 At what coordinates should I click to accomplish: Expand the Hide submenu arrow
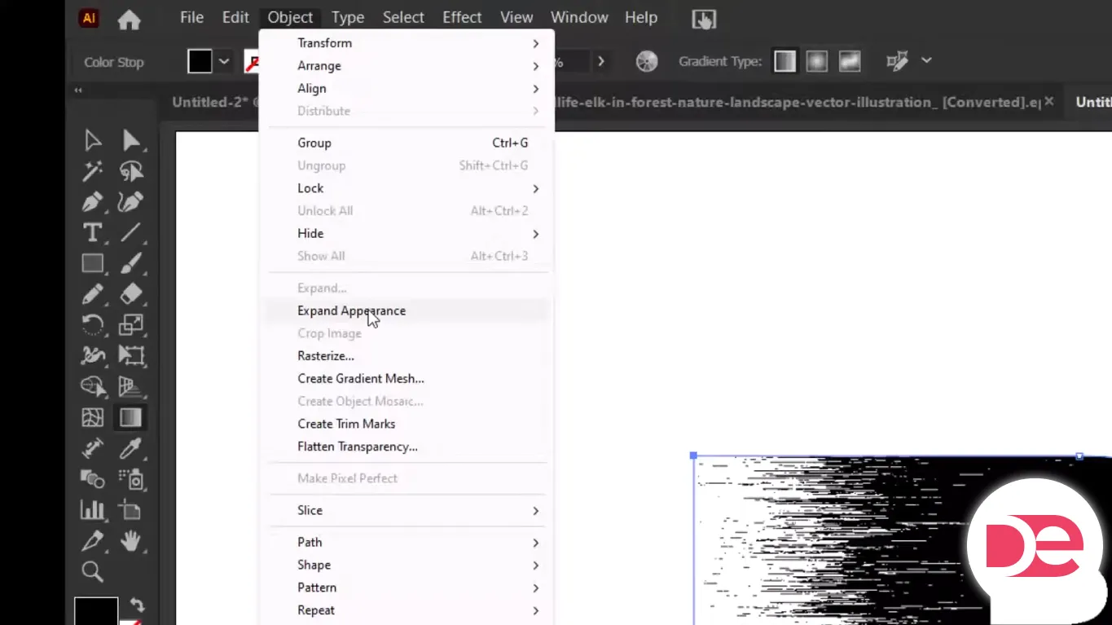[535, 234]
